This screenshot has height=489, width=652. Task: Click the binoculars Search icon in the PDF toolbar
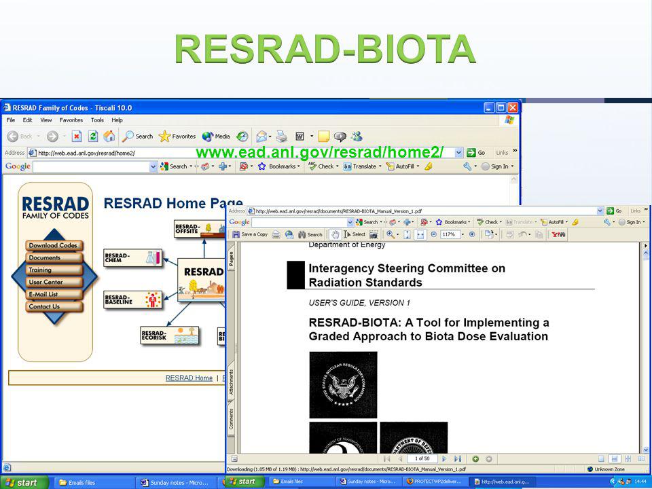tap(310, 234)
